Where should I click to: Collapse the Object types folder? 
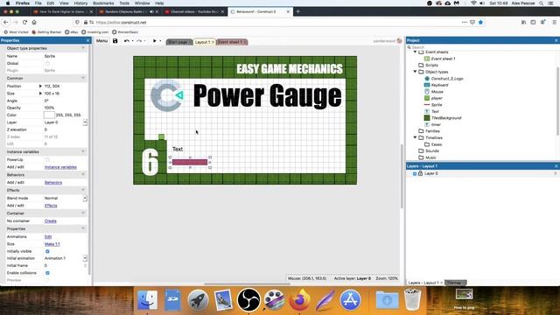415,72
